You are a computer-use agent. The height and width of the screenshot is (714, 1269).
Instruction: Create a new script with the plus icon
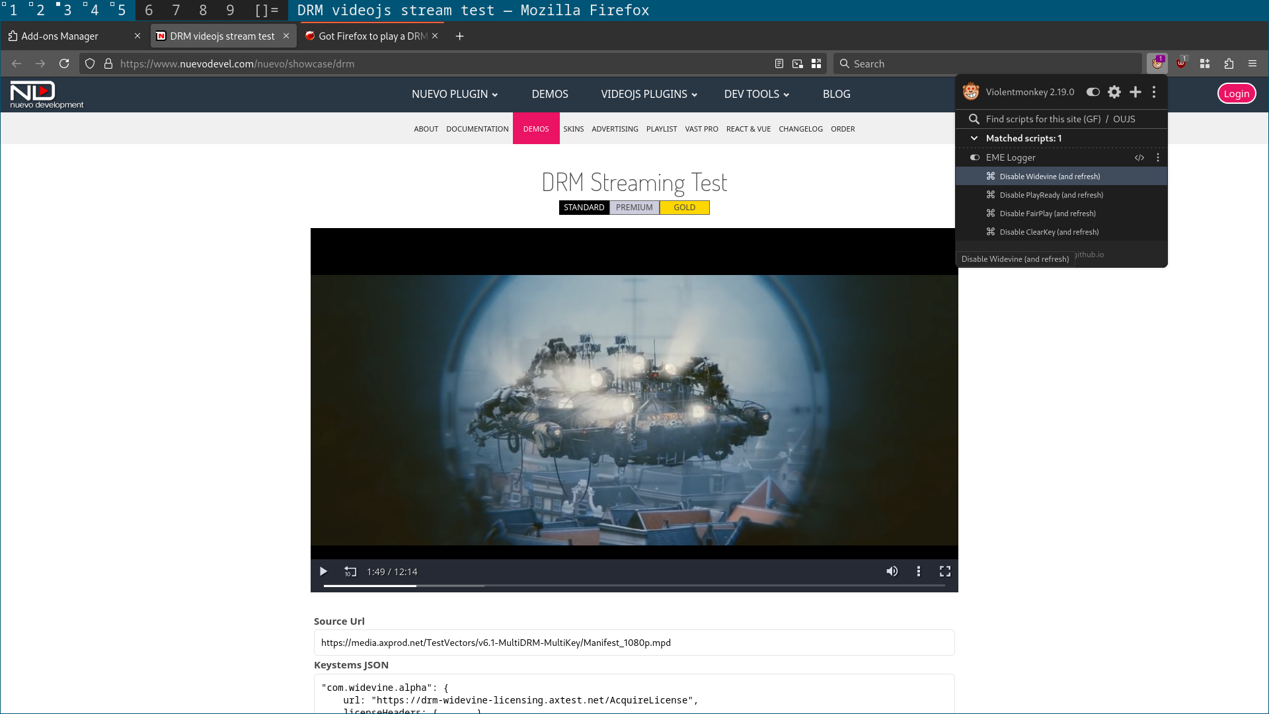pyautogui.click(x=1135, y=92)
